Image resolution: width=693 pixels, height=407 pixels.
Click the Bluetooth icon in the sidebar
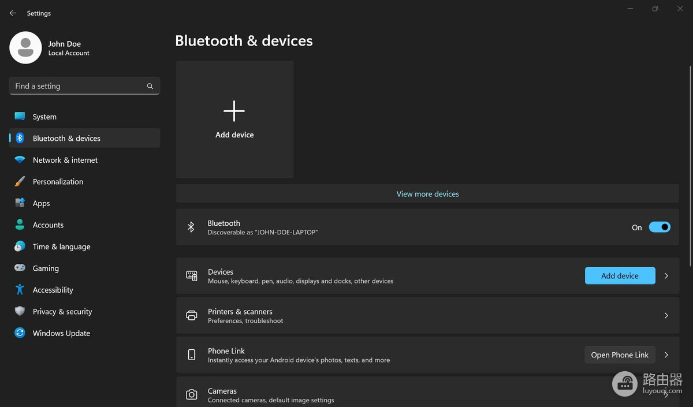pyautogui.click(x=20, y=138)
